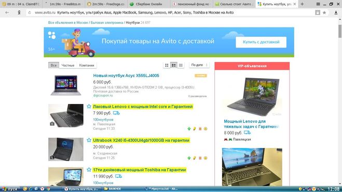Click Yandex browser quick launch icon
Viewport: 342px width, 192px height.
pos(43,189)
